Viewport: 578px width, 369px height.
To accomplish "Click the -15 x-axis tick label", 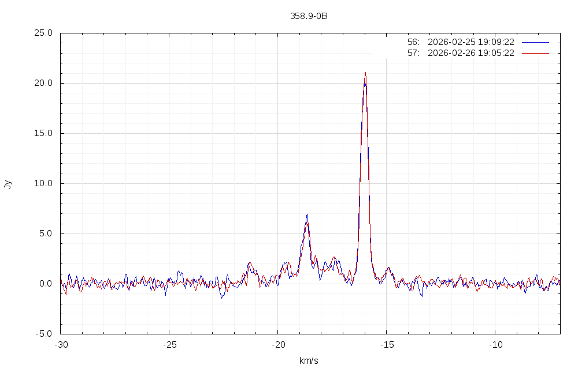I will tap(386, 344).
